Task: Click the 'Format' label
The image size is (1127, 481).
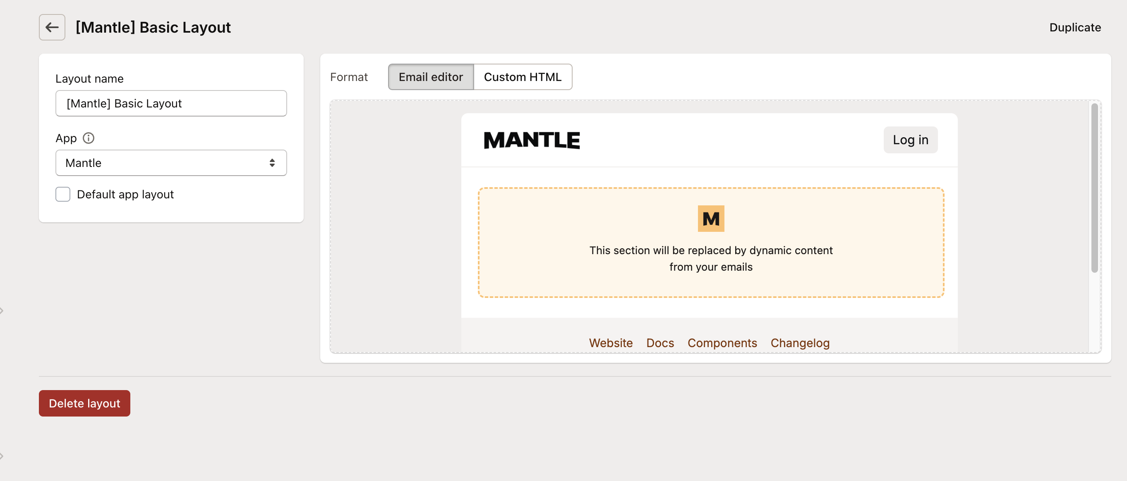Action: [x=349, y=77]
